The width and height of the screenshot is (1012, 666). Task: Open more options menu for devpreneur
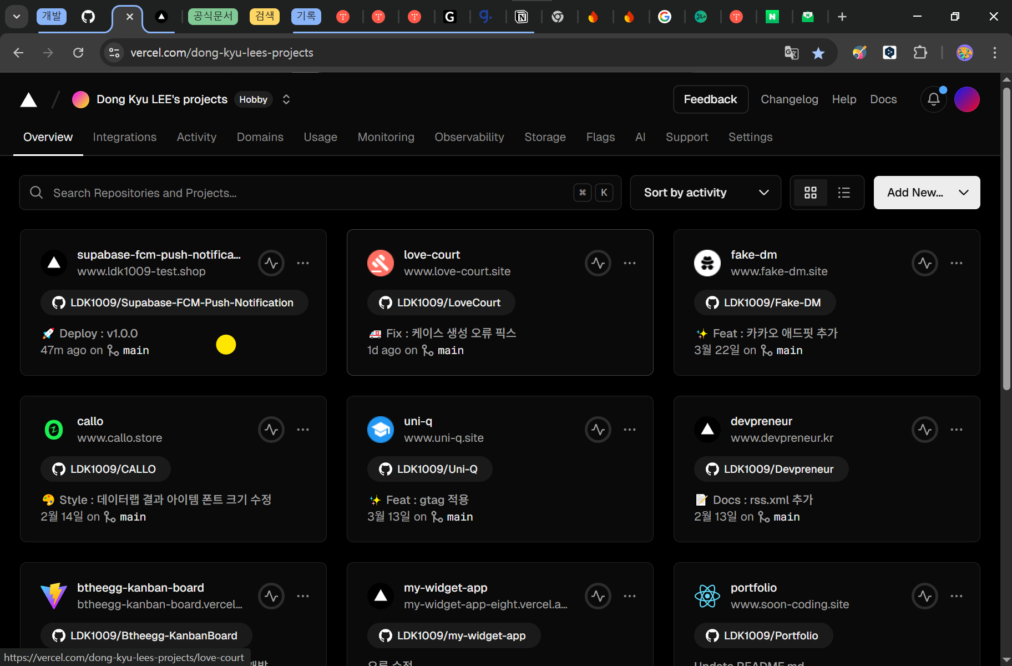(x=957, y=430)
